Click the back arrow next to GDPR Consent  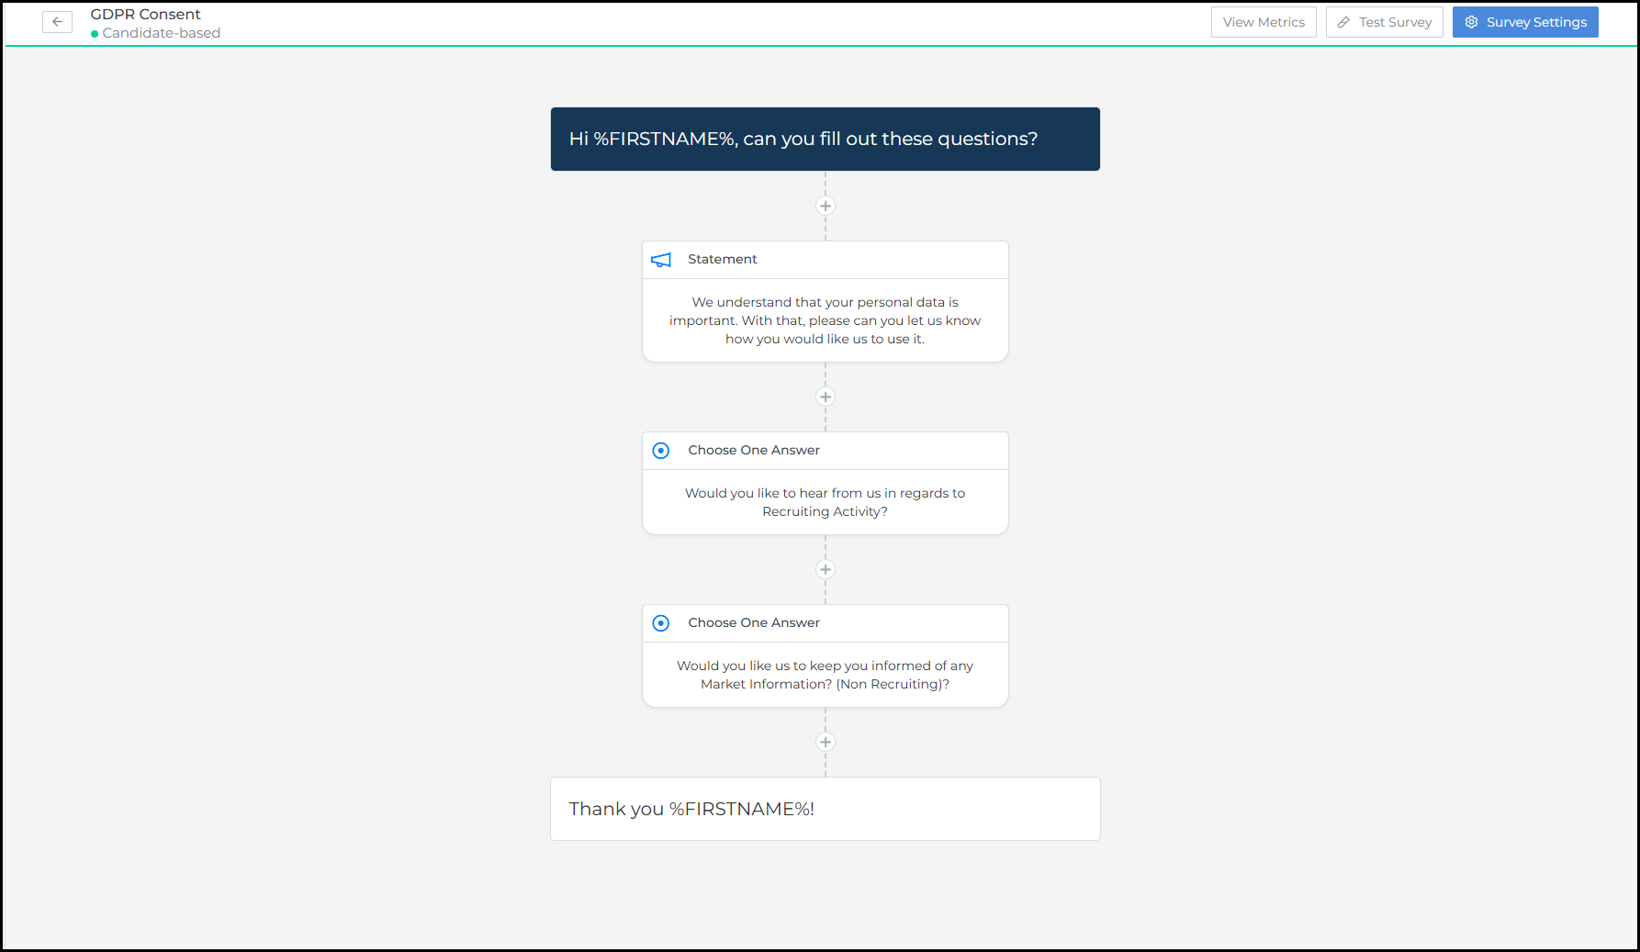[57, 22]
